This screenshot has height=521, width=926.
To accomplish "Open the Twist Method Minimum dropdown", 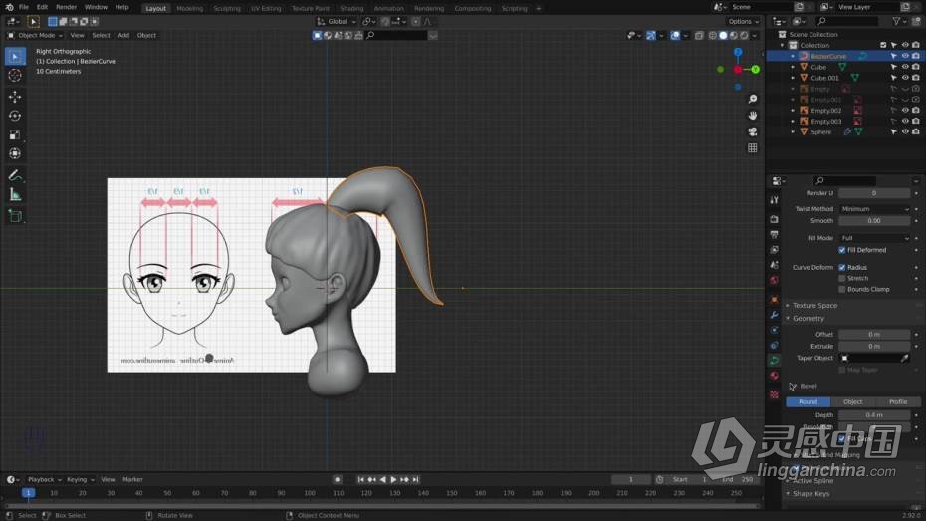I will point(874,209).
